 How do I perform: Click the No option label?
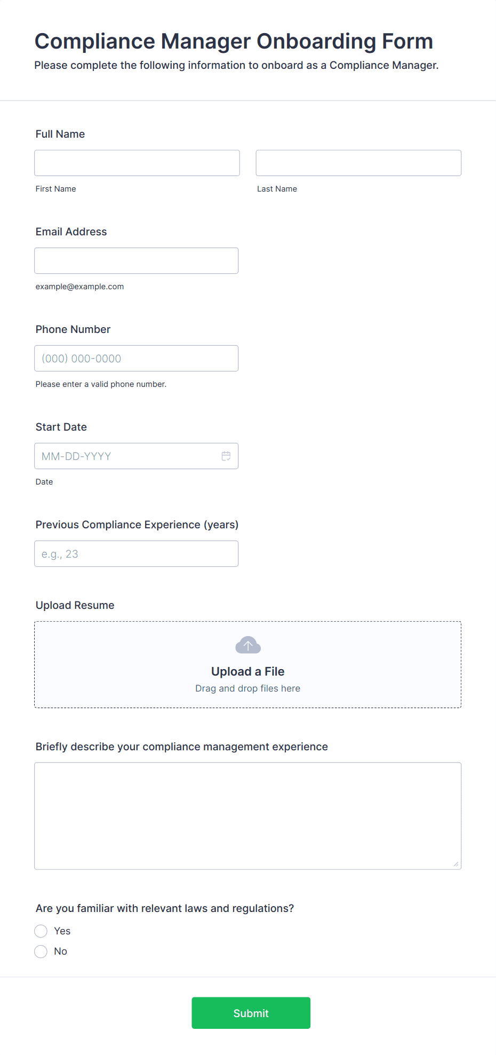coord(61,951)
